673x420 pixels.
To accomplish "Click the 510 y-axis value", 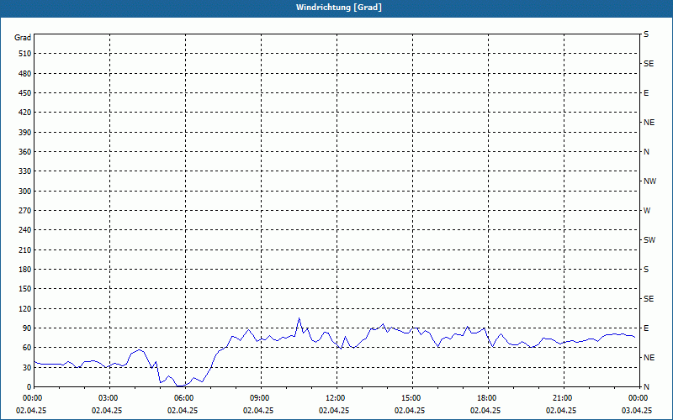I will [25, 54].
